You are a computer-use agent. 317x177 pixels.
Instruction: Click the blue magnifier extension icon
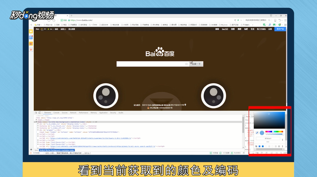tap(269, 25)
